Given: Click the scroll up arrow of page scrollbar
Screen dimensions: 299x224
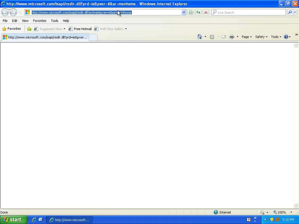Looking at the screenshot, I should pyautogui.click(x=296, y=45).
